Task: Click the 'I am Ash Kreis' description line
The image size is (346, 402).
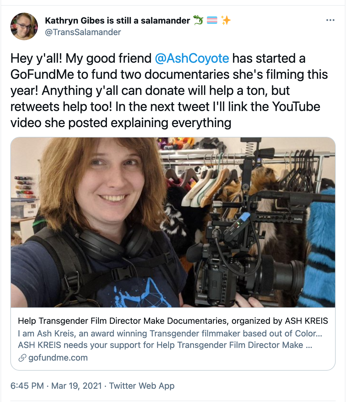Action: pos(170,334)
